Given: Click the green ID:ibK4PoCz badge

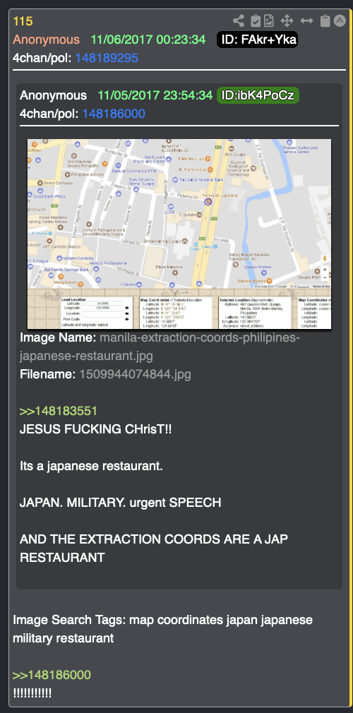Looking at the screenshot, I should tap(258, 95).
